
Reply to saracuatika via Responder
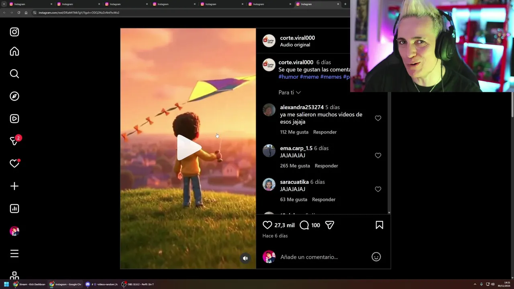[x=324, y=199]
